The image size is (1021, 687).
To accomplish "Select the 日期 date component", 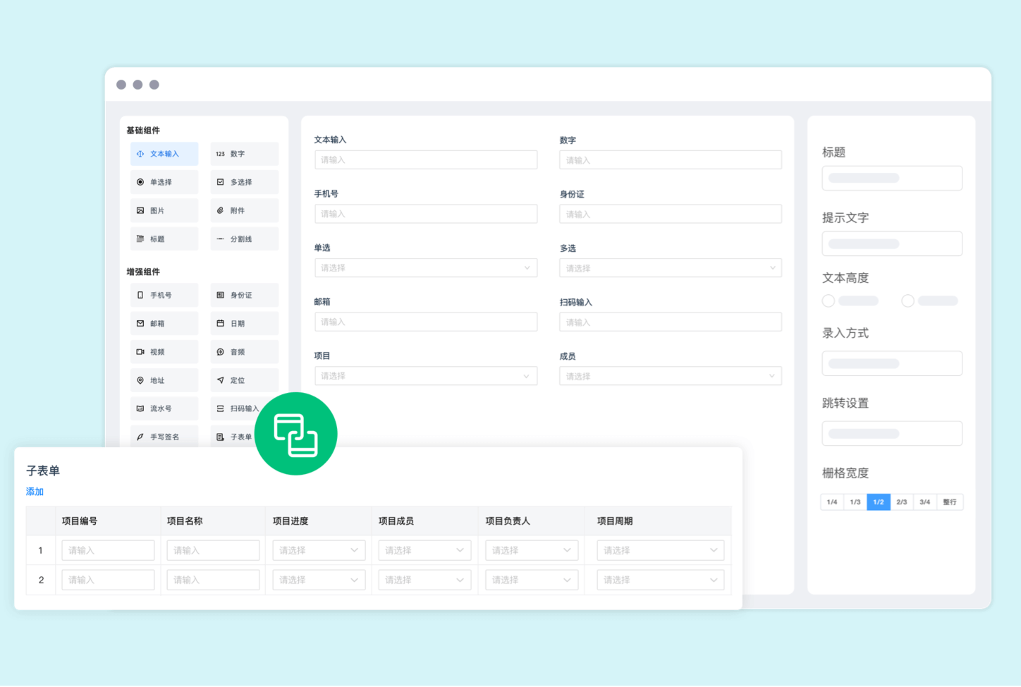I will click(244, 324).
